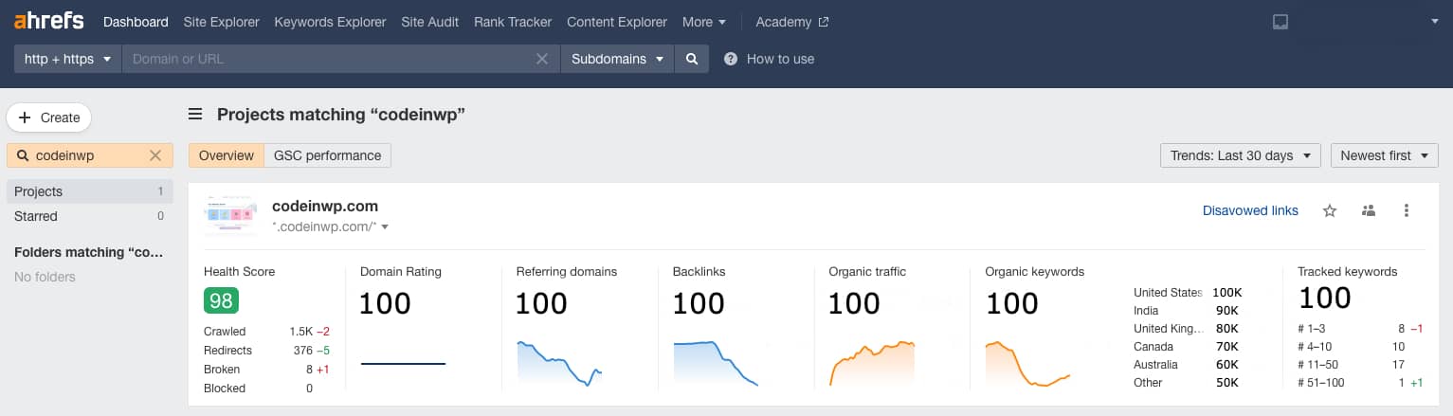Click the Canada 70K row
The image size is (1453, 416).
(1188, 347)
